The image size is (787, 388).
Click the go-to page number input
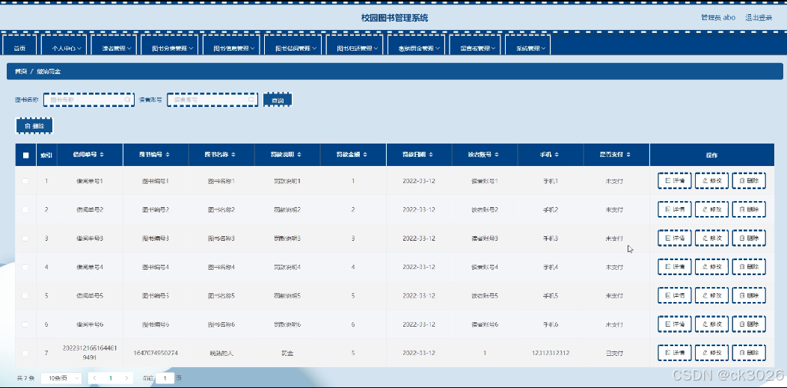click(x=165, y=378)
